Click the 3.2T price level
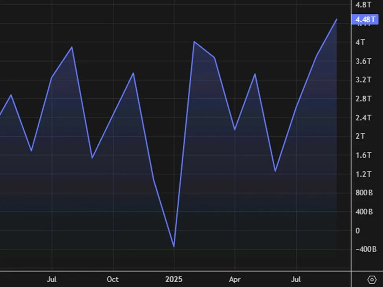Image resolution: width=383 pixels, height=287 pixels. tap(363, 80)
